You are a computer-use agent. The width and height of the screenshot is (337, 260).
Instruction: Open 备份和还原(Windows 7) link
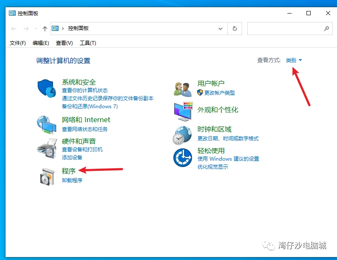tap(90, 106)
